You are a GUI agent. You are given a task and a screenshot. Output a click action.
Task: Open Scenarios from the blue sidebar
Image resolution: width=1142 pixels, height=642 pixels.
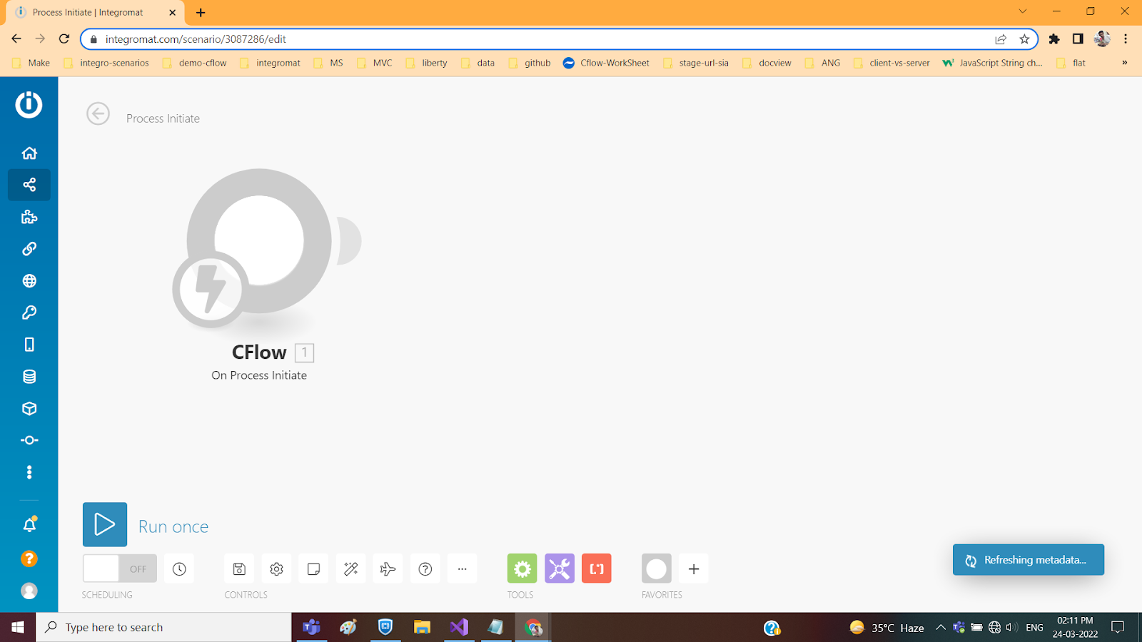point(29,185)
